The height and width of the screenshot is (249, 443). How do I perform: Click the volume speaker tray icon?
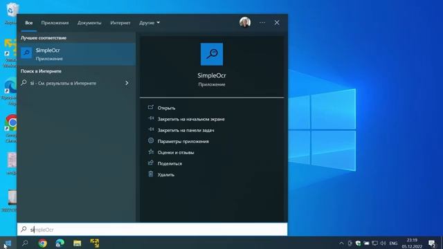click(x=383, y=243)
